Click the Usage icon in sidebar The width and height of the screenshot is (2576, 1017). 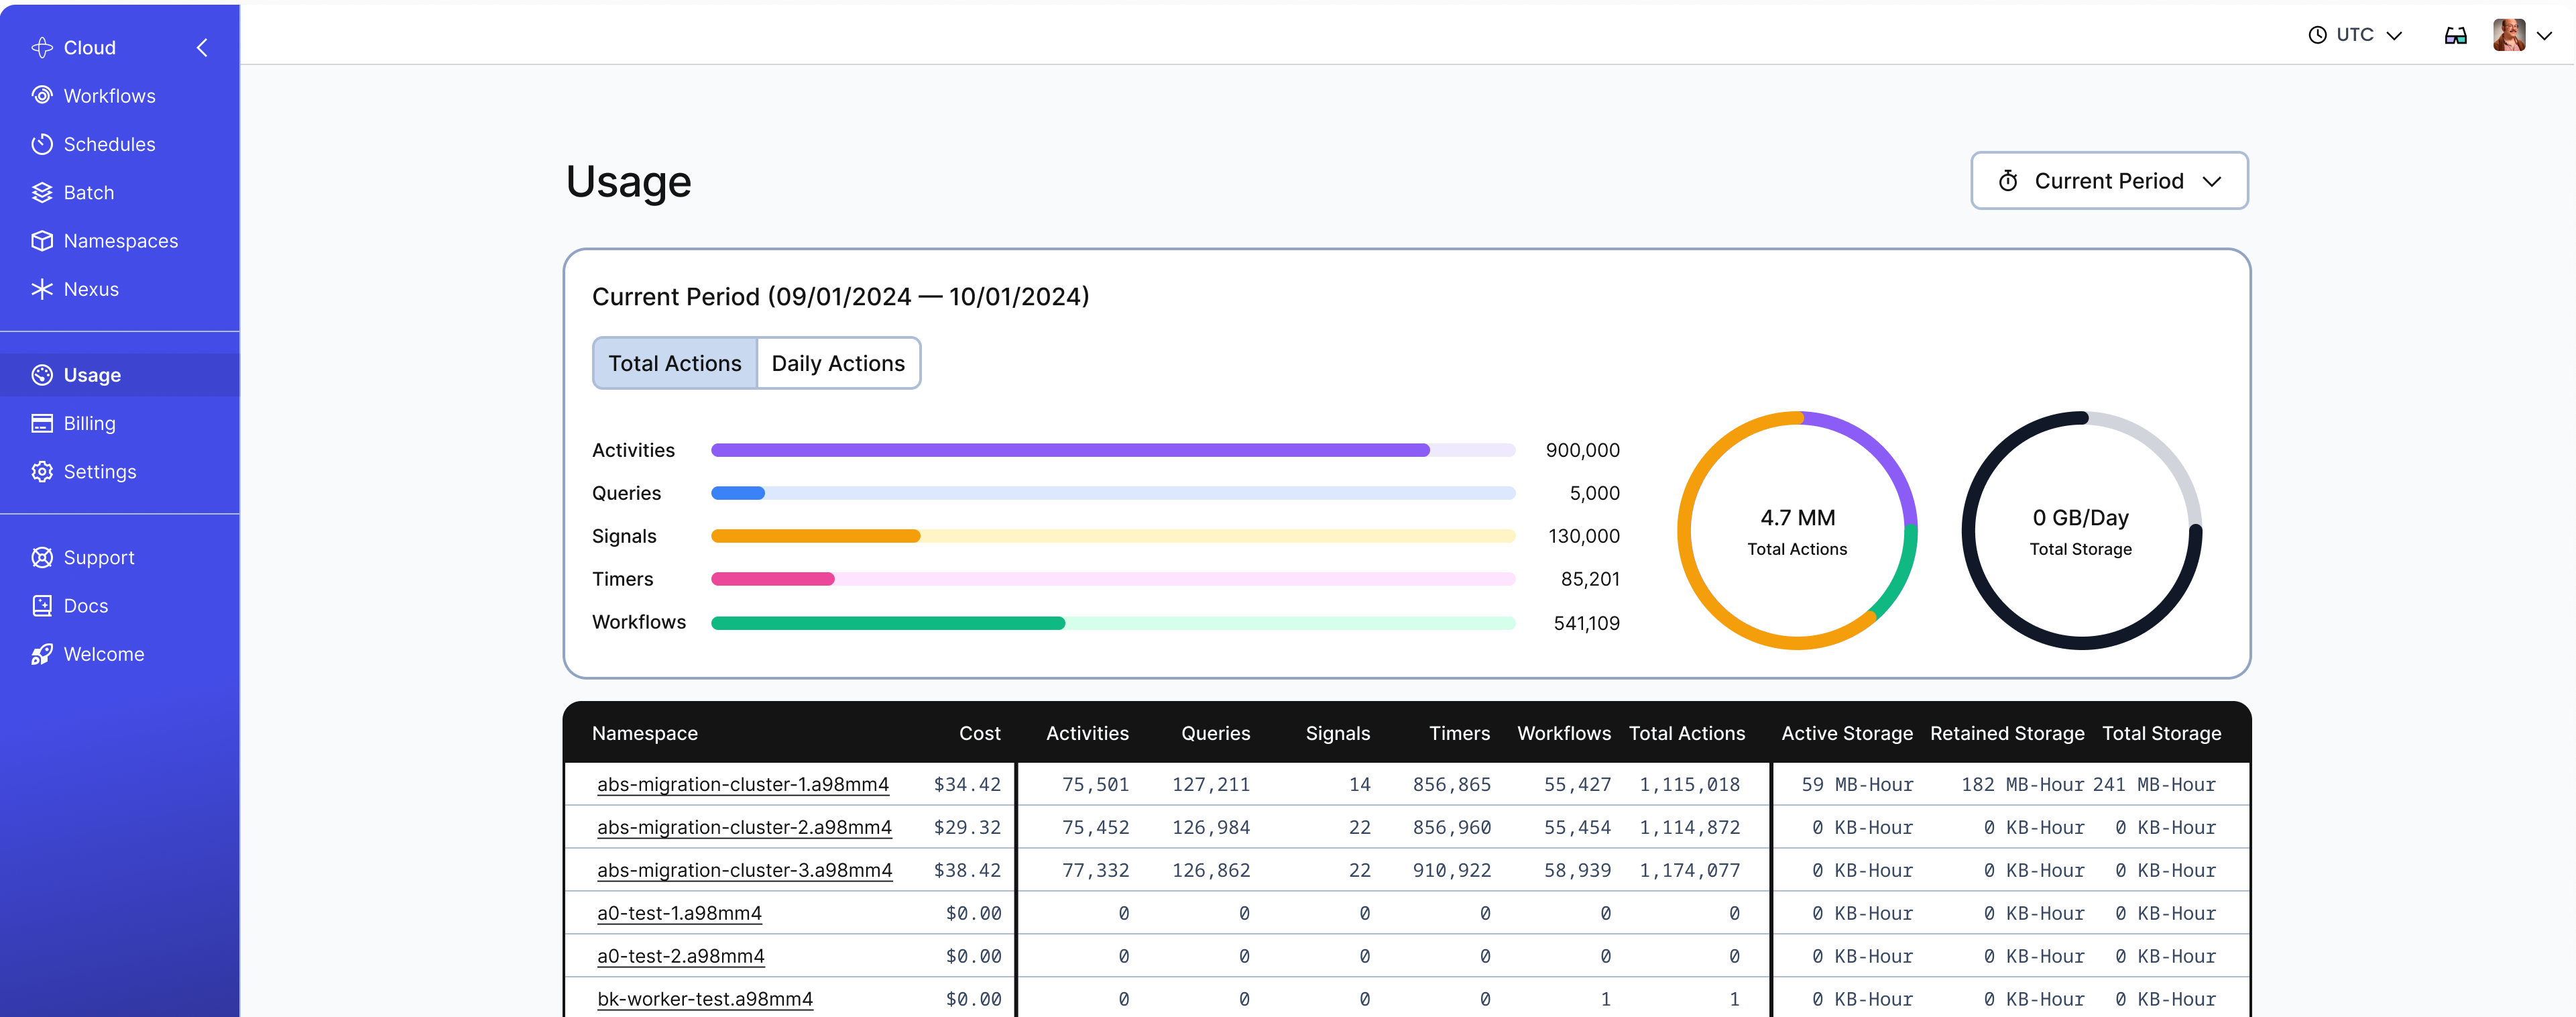point(43,374)
